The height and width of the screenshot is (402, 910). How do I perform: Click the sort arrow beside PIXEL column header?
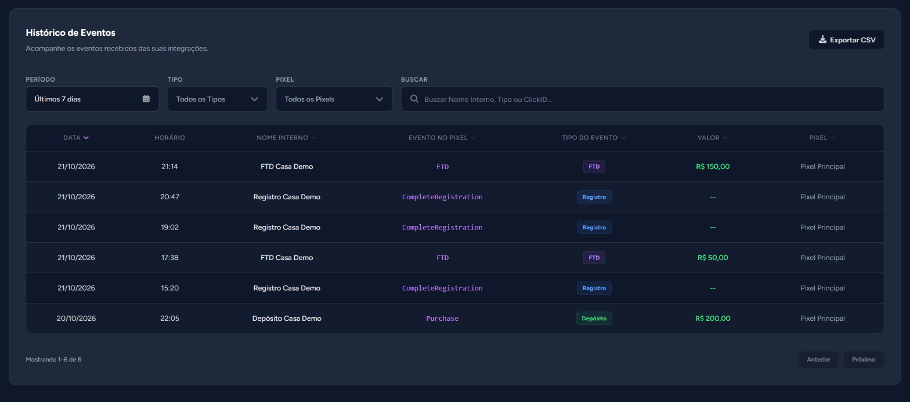tap(833, 138)
